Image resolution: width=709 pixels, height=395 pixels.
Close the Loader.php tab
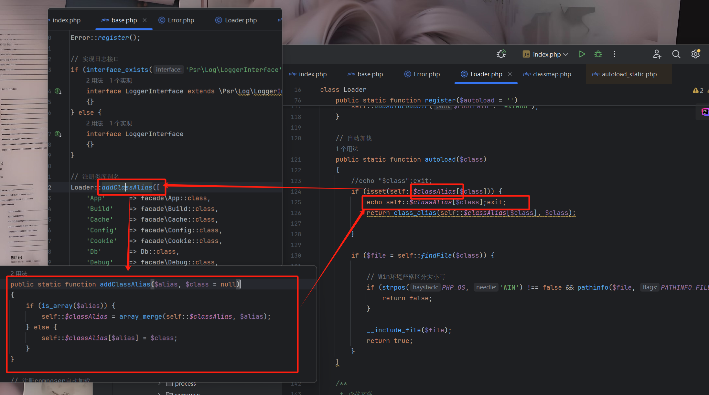(x=510, y=74)
